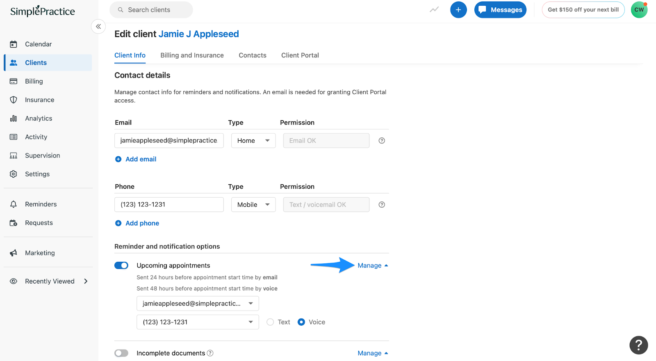
Task: Open the CW user avatar menu
Action: (639, 10)
